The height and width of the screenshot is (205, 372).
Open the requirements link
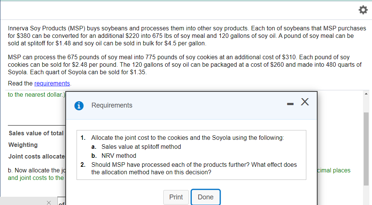click(52, 83)
